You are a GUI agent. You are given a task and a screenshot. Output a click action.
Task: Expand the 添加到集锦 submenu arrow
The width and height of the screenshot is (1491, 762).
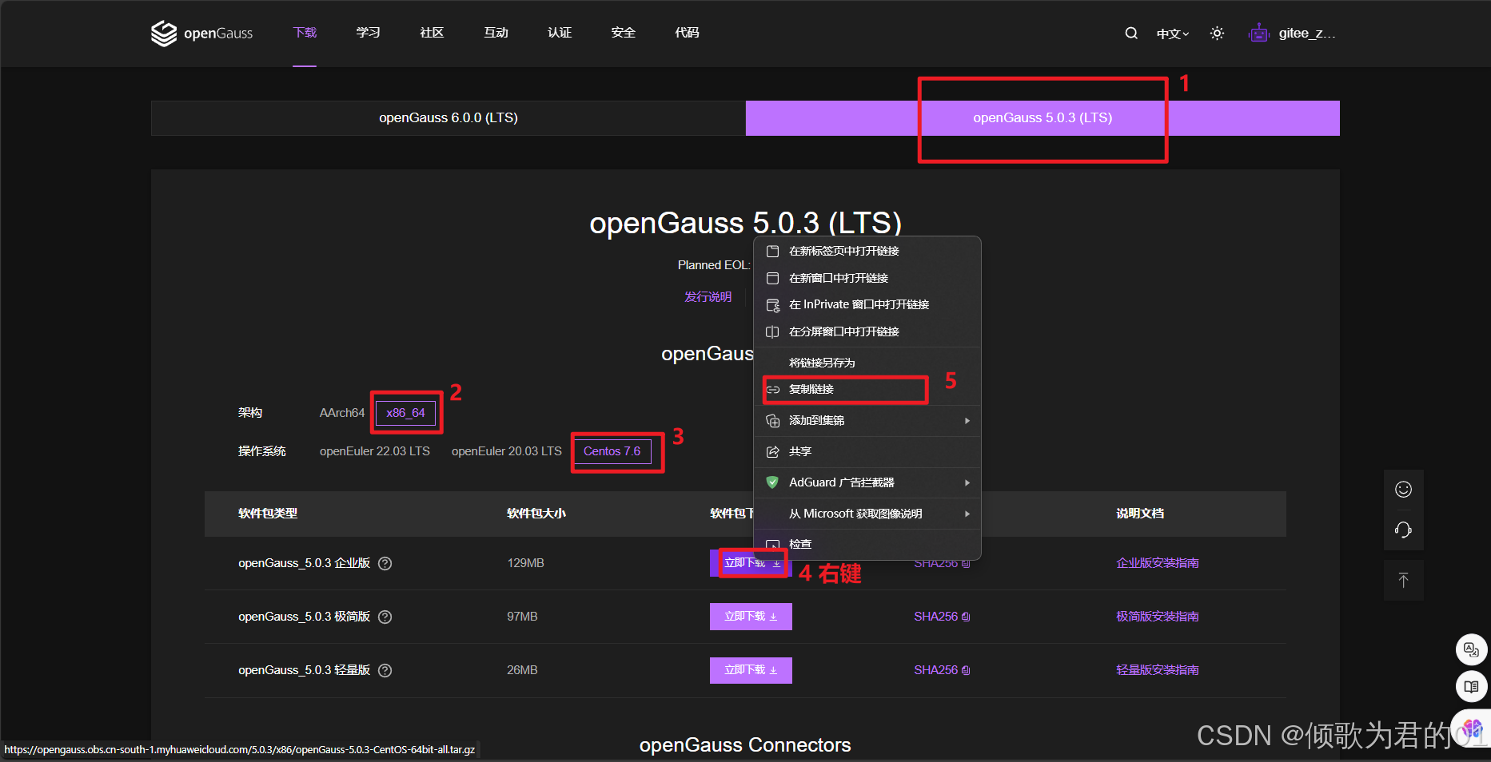point(967,420)
